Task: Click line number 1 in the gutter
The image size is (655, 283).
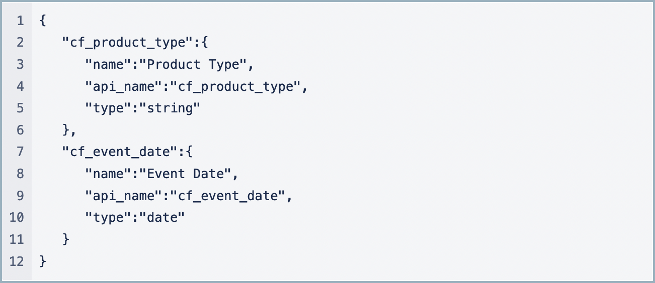Action: click(20, 21)
